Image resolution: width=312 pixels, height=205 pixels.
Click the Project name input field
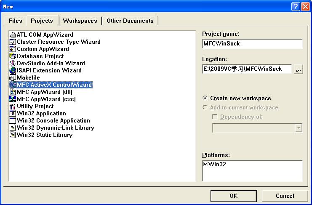coord(253,43)
